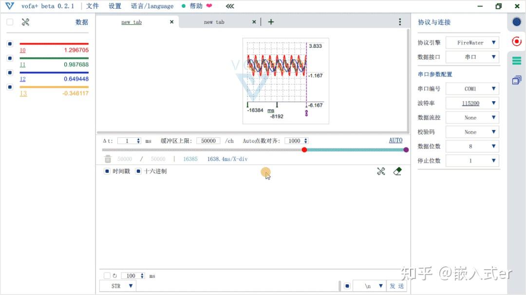This screenshot has height=295, width=526.
Task: Open the COM1 serial port dropdown
Action: 472,88
